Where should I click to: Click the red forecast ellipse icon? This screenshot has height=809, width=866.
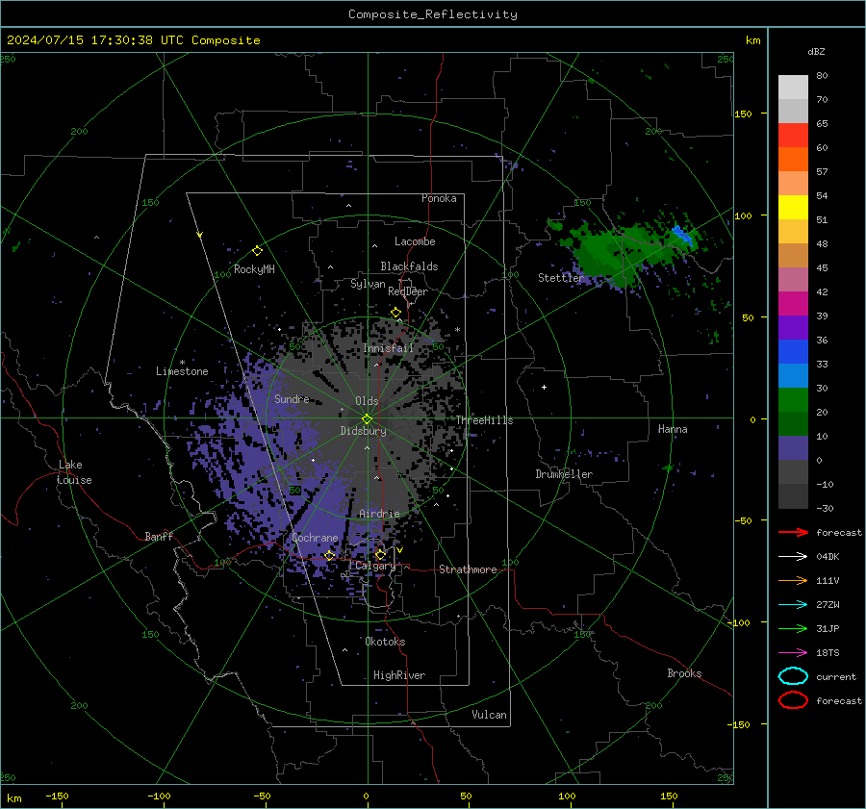793,700
